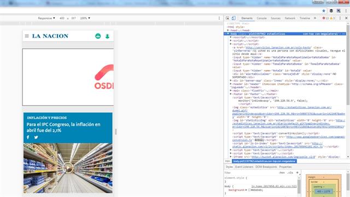
Task: Select the body breadcrumb in DevTools
Action: click(264, 161)
